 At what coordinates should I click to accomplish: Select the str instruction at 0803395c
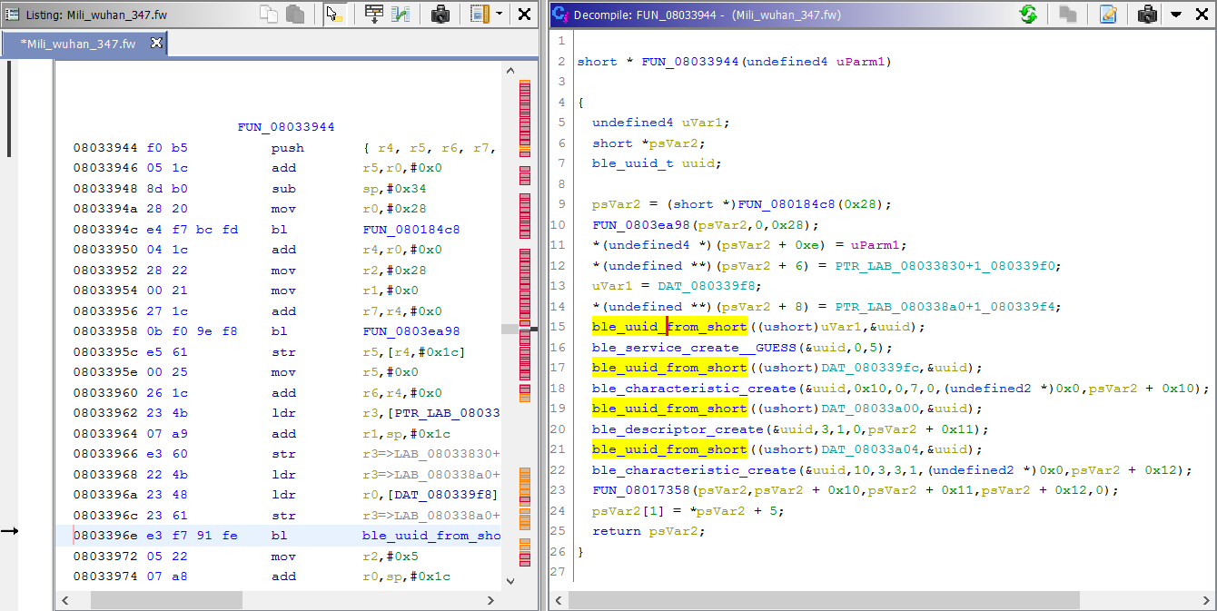282,352
